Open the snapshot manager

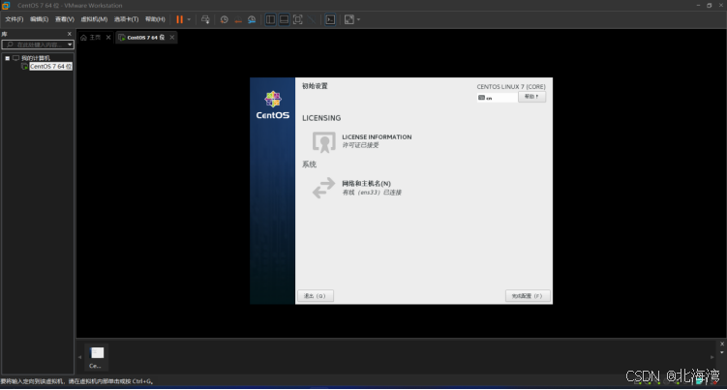click(252, 19)
